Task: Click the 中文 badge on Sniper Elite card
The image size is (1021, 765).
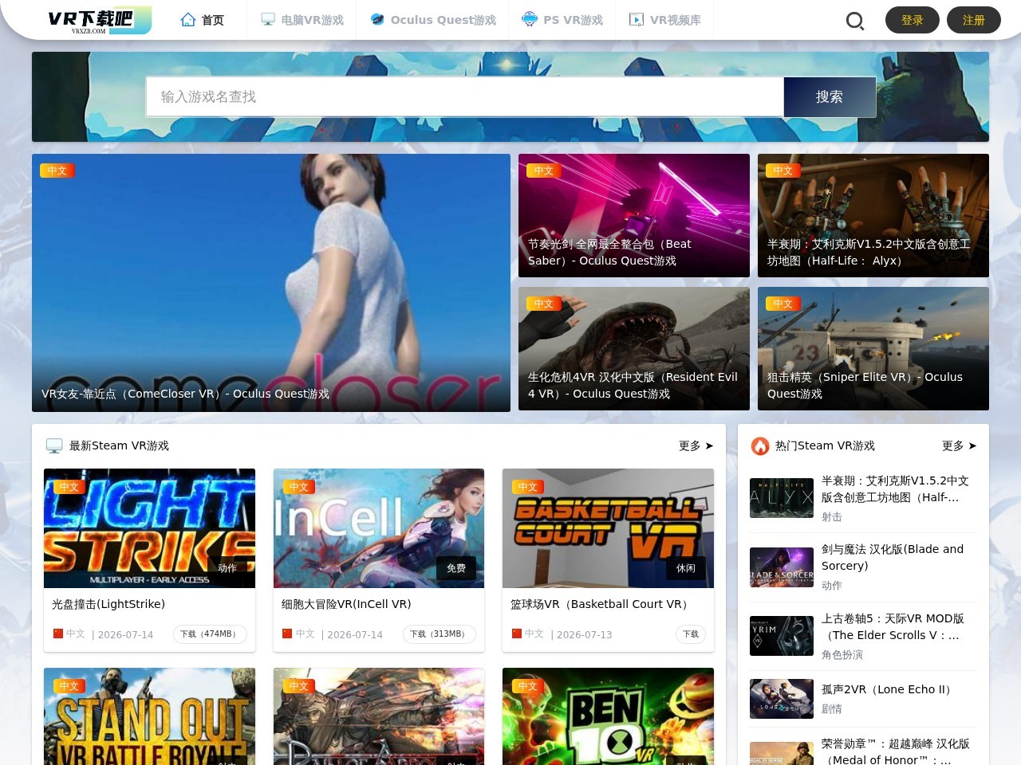Action: (x=783, y=304)
